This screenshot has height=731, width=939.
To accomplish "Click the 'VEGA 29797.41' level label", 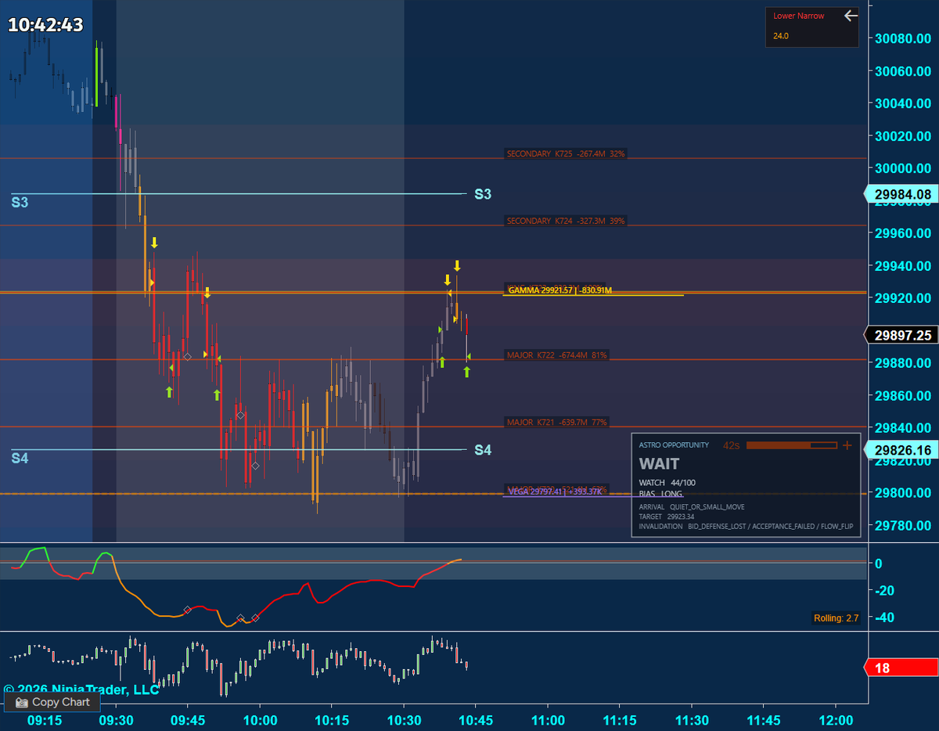I will (x=555, y=492).
